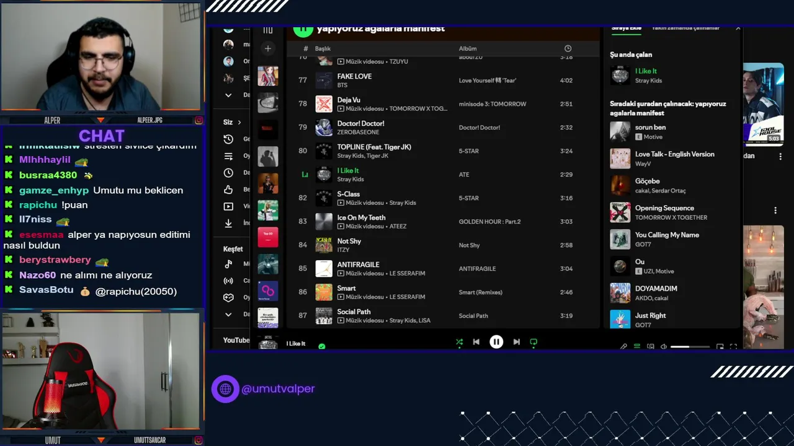Click the equalizer icon on I Like It row
The image size is (794, 446).
coord(304,175)
